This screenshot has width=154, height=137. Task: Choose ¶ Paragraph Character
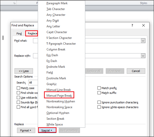point(61,44)
